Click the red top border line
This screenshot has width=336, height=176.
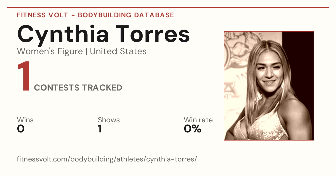(168, 7)
